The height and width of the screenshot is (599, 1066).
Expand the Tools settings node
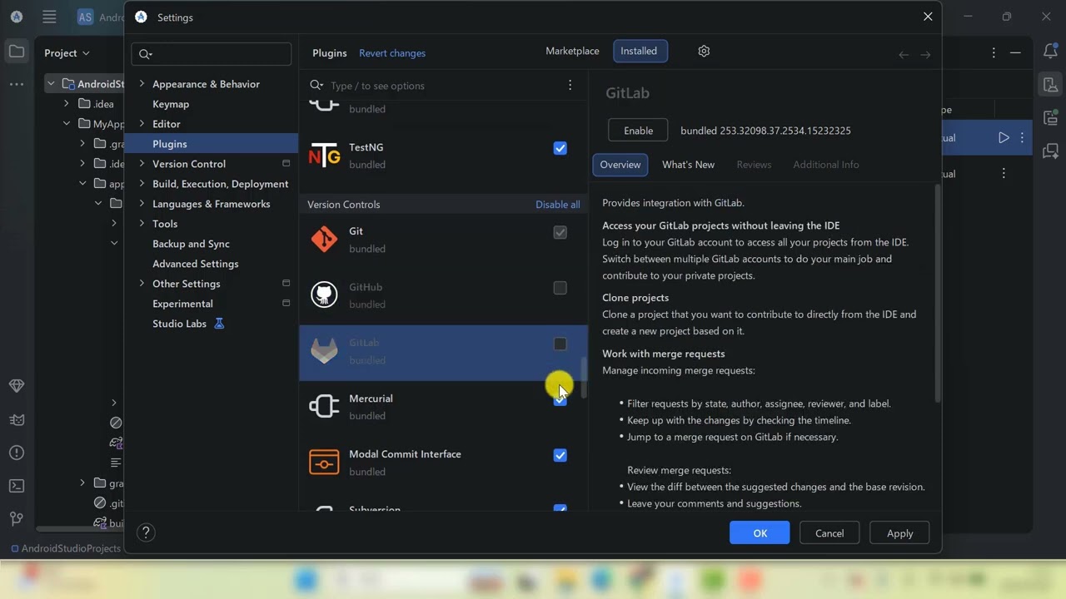142,224
